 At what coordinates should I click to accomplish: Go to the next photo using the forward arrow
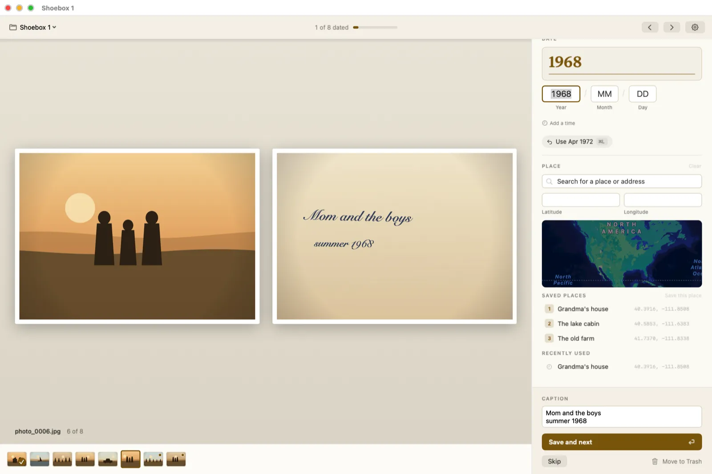[672, 27]
